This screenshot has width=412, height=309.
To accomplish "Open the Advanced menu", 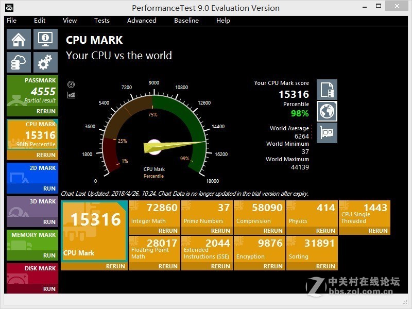I will [141, 21].
